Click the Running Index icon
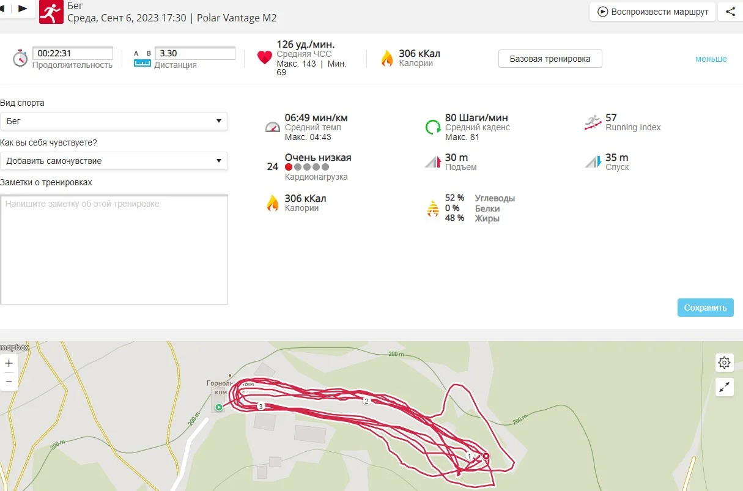Screen dimensions: 743x491 [x=593, y=122]
